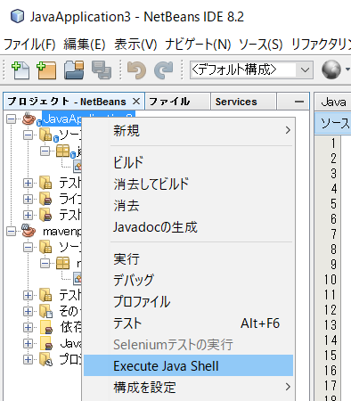Collapse the JavaApplication3 project node
Screen dimensions: 351x401
click(x=12, y=119)
